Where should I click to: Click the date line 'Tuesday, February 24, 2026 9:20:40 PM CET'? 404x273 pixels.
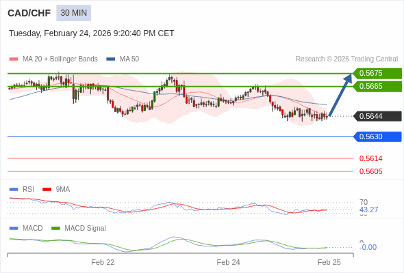pos(92,33)
